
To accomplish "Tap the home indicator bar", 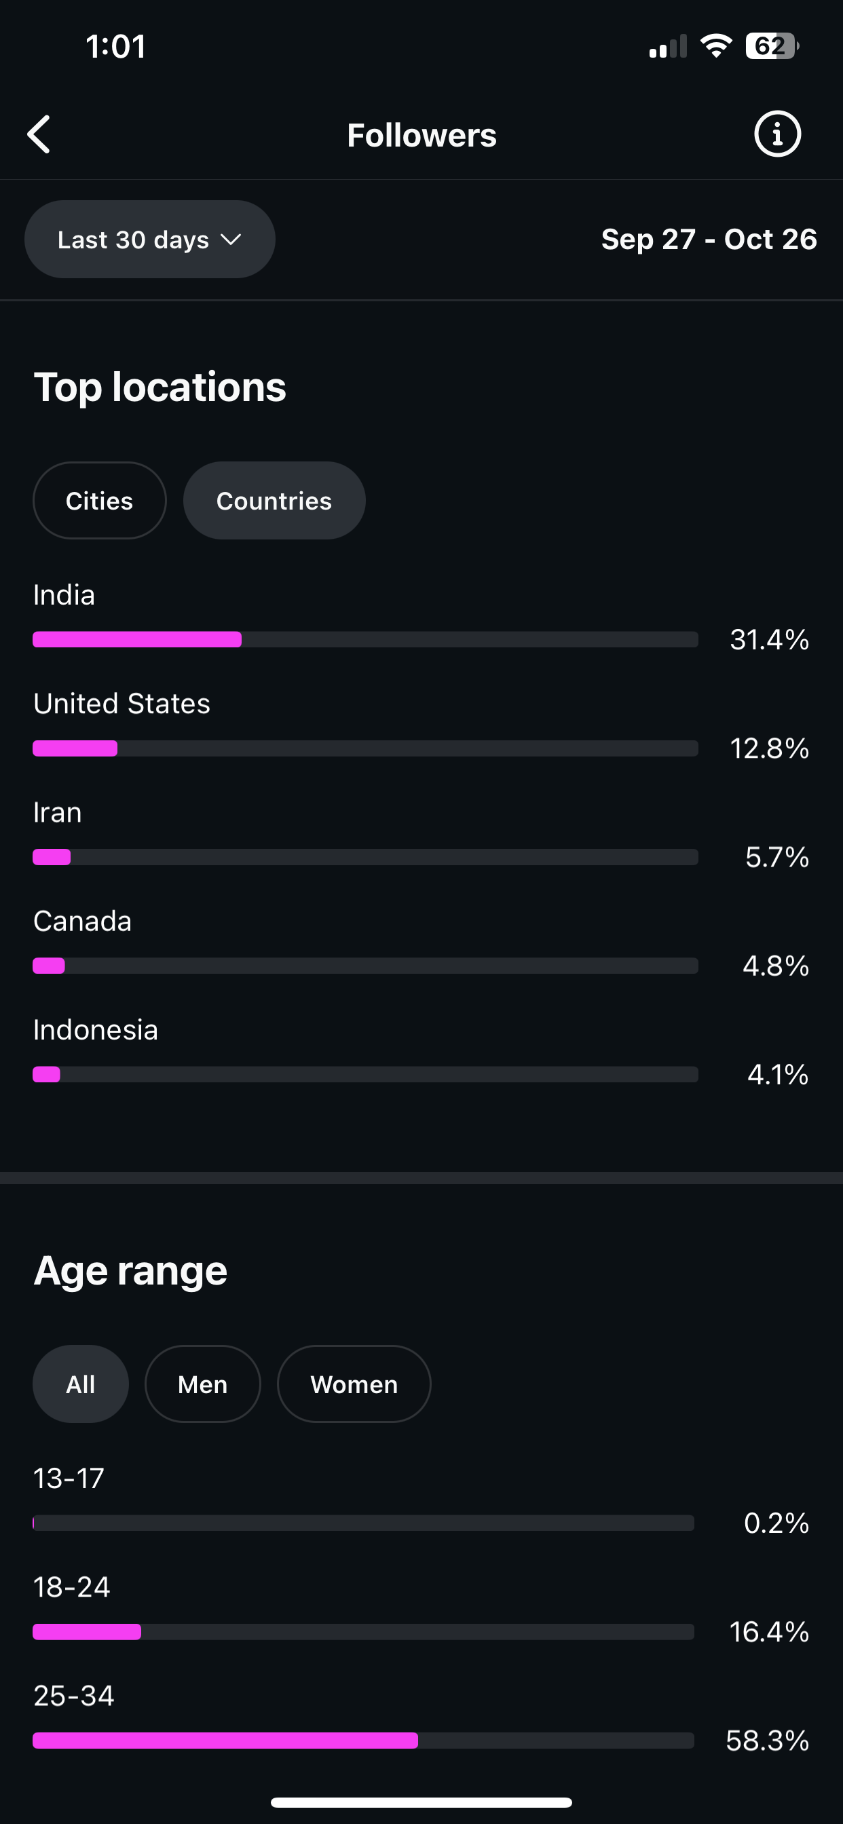I will (421, 1802).
